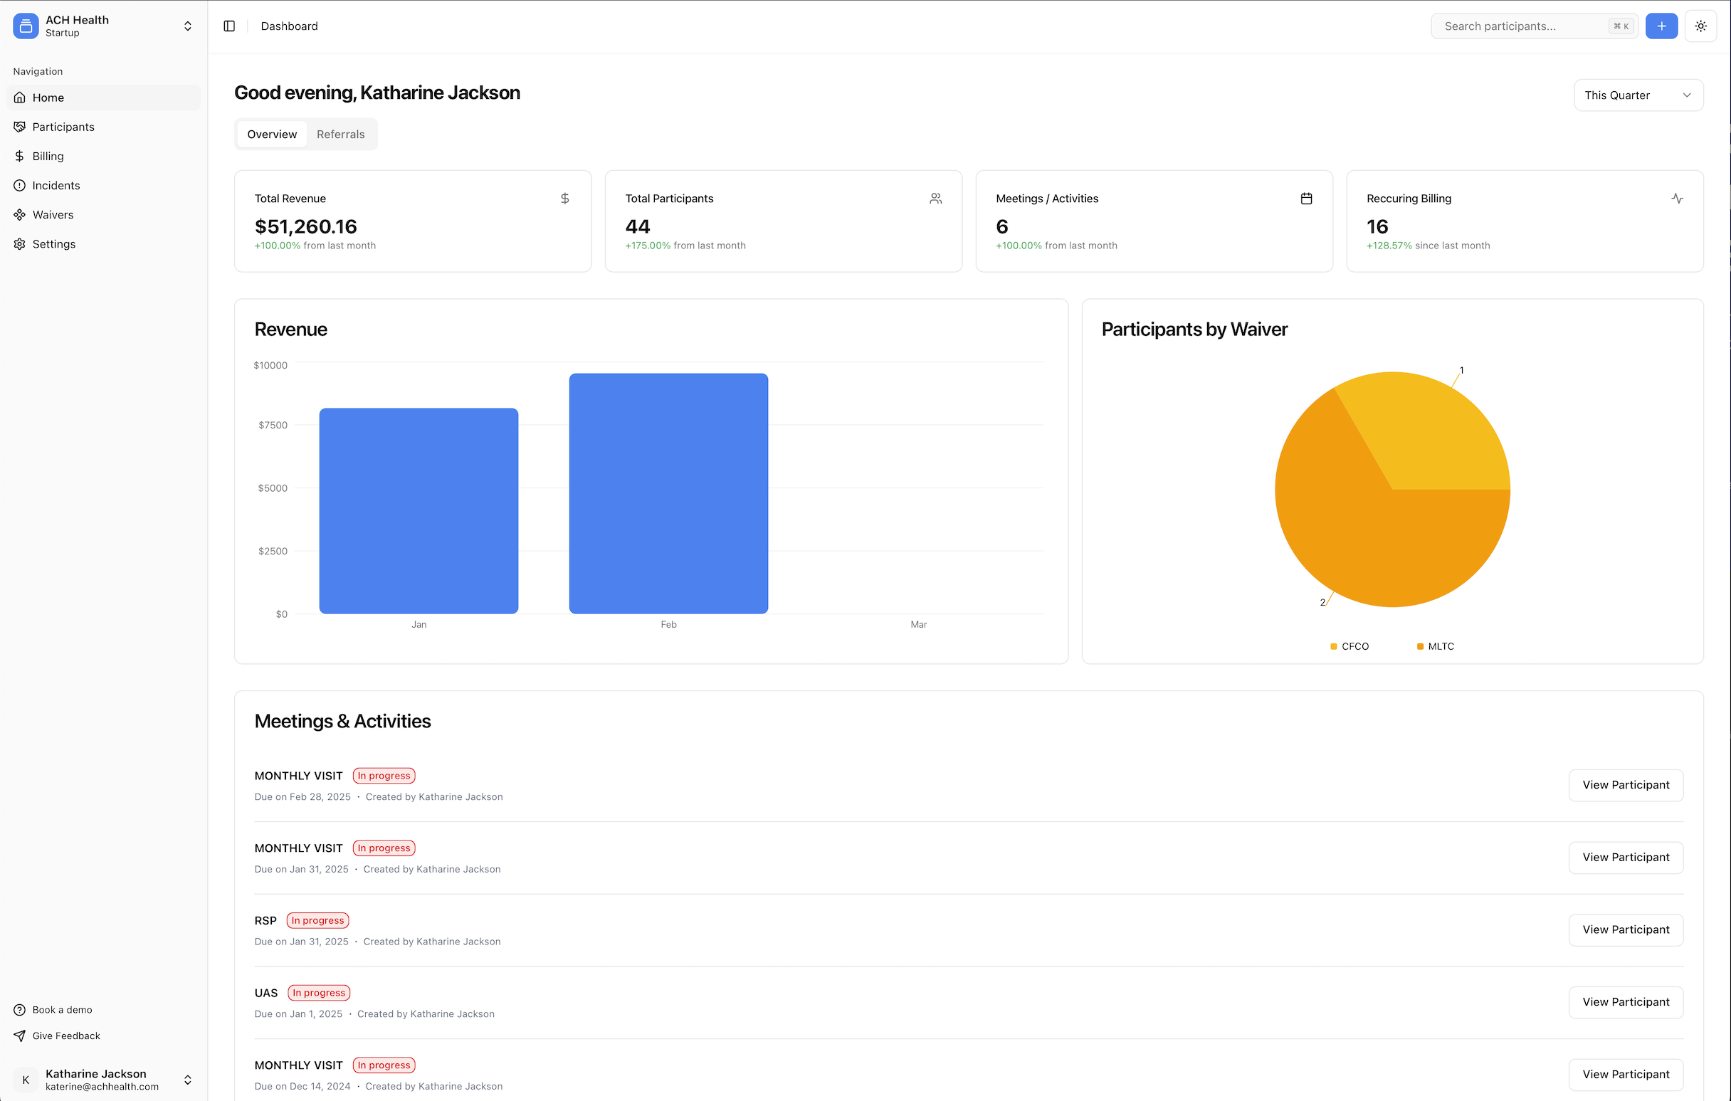Toggle light/dark theme with the sun icon

click(x=1701, y=26)
